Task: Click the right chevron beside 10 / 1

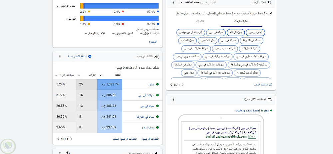Action: point(71,139)
